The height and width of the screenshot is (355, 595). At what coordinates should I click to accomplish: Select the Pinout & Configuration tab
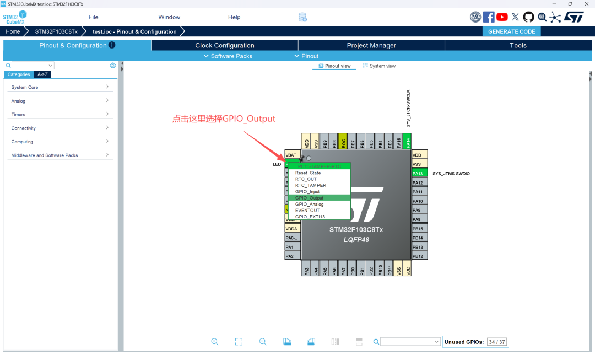click(77, 45)
